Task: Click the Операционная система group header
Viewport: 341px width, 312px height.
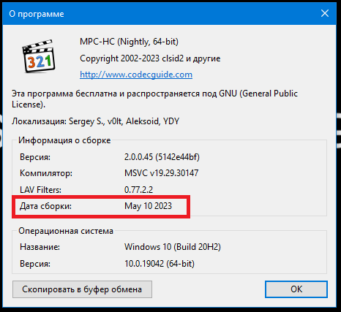Action: (x=66, y=231)
